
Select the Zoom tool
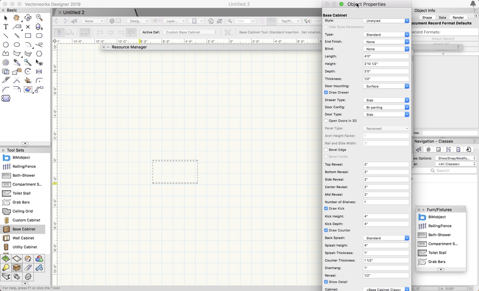[x=39, y=18]
